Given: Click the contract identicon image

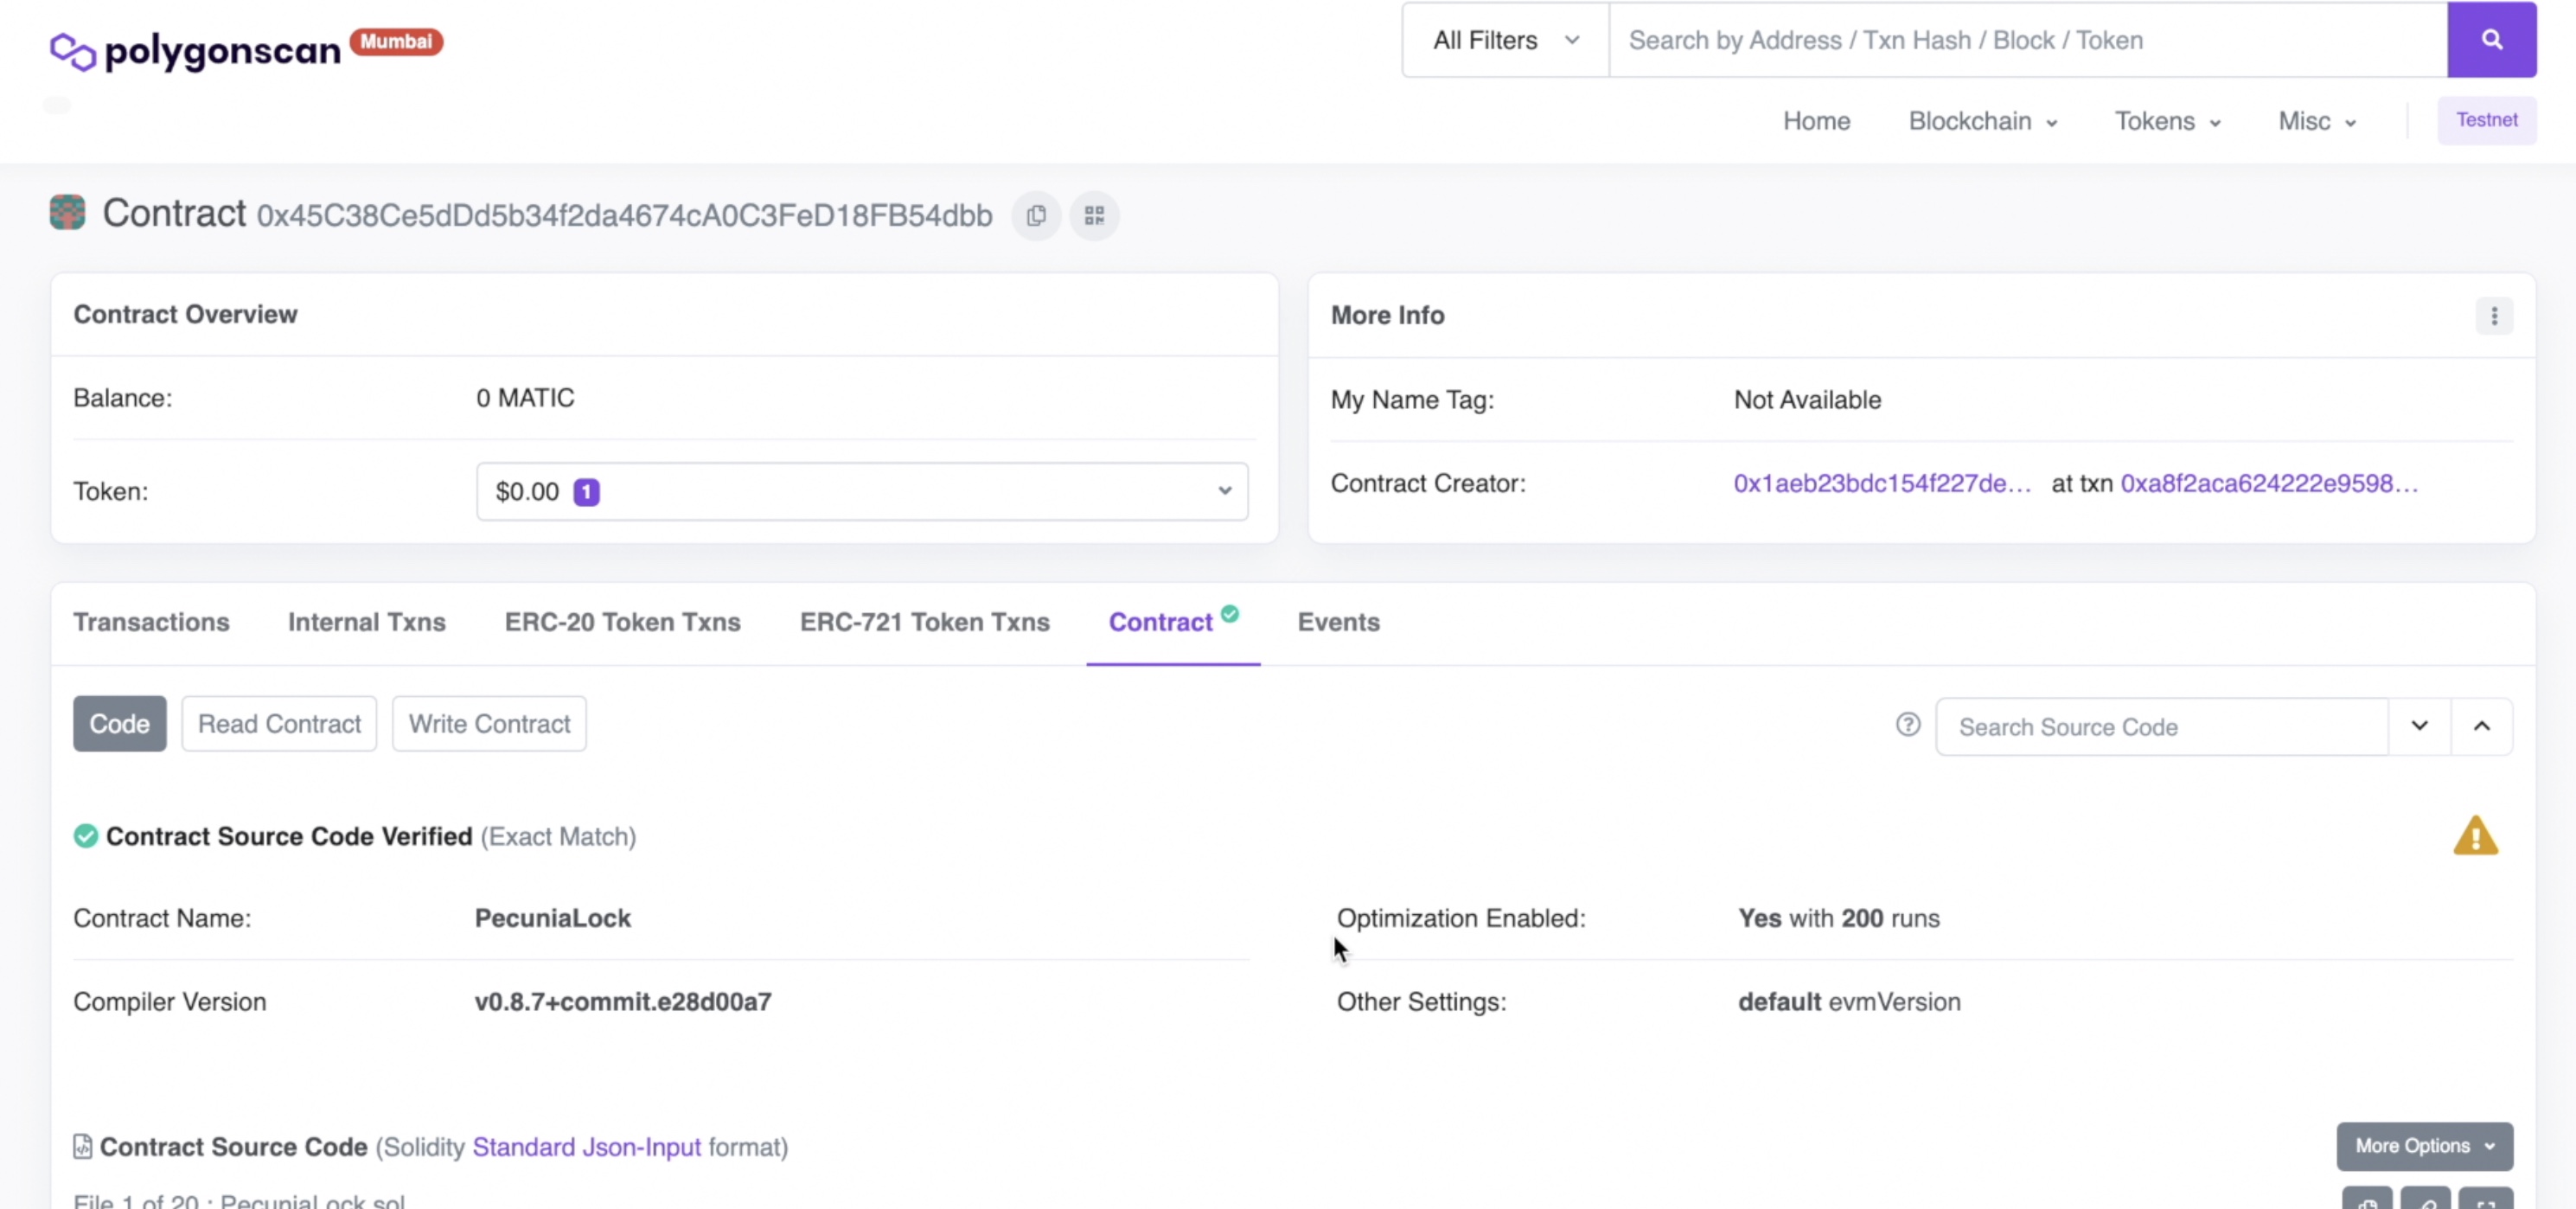Looking at the screenshot, I should pos(67,213).
